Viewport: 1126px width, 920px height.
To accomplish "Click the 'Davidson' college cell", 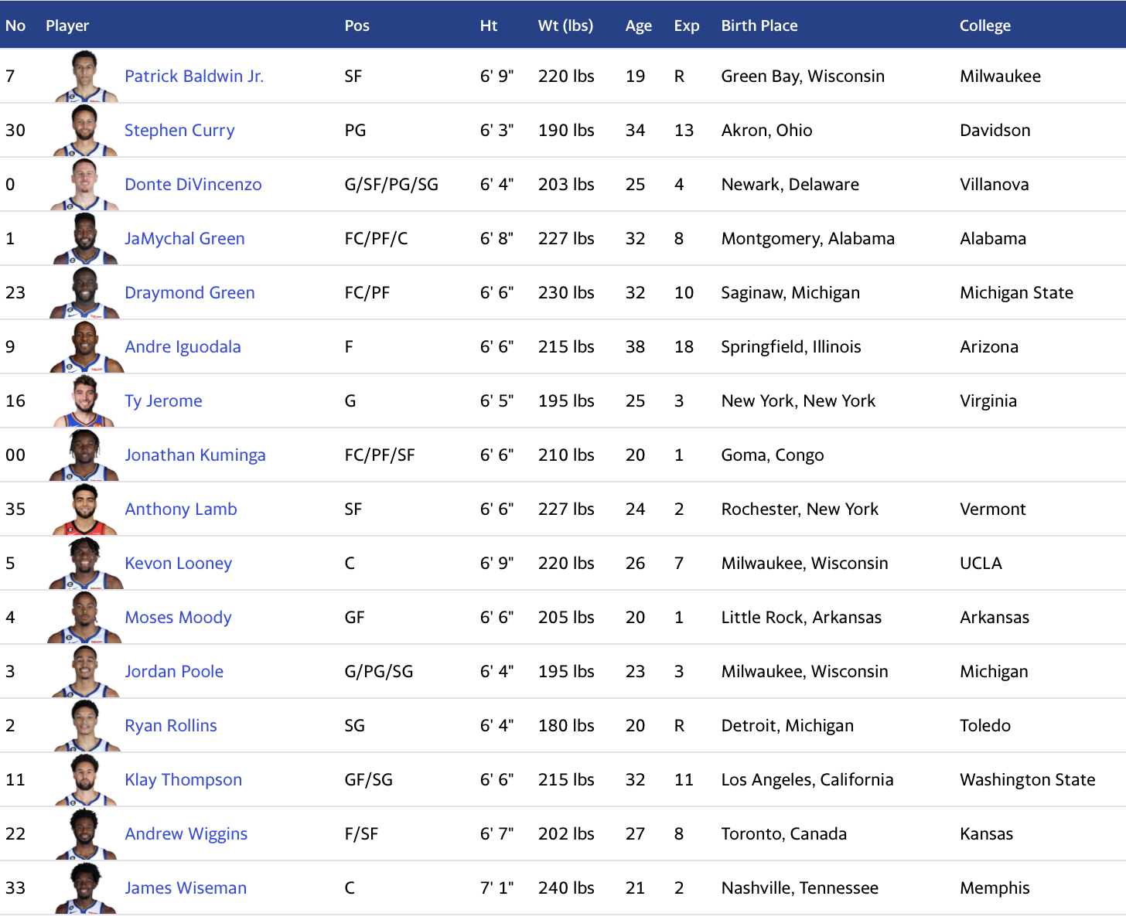I will (995, 130).
